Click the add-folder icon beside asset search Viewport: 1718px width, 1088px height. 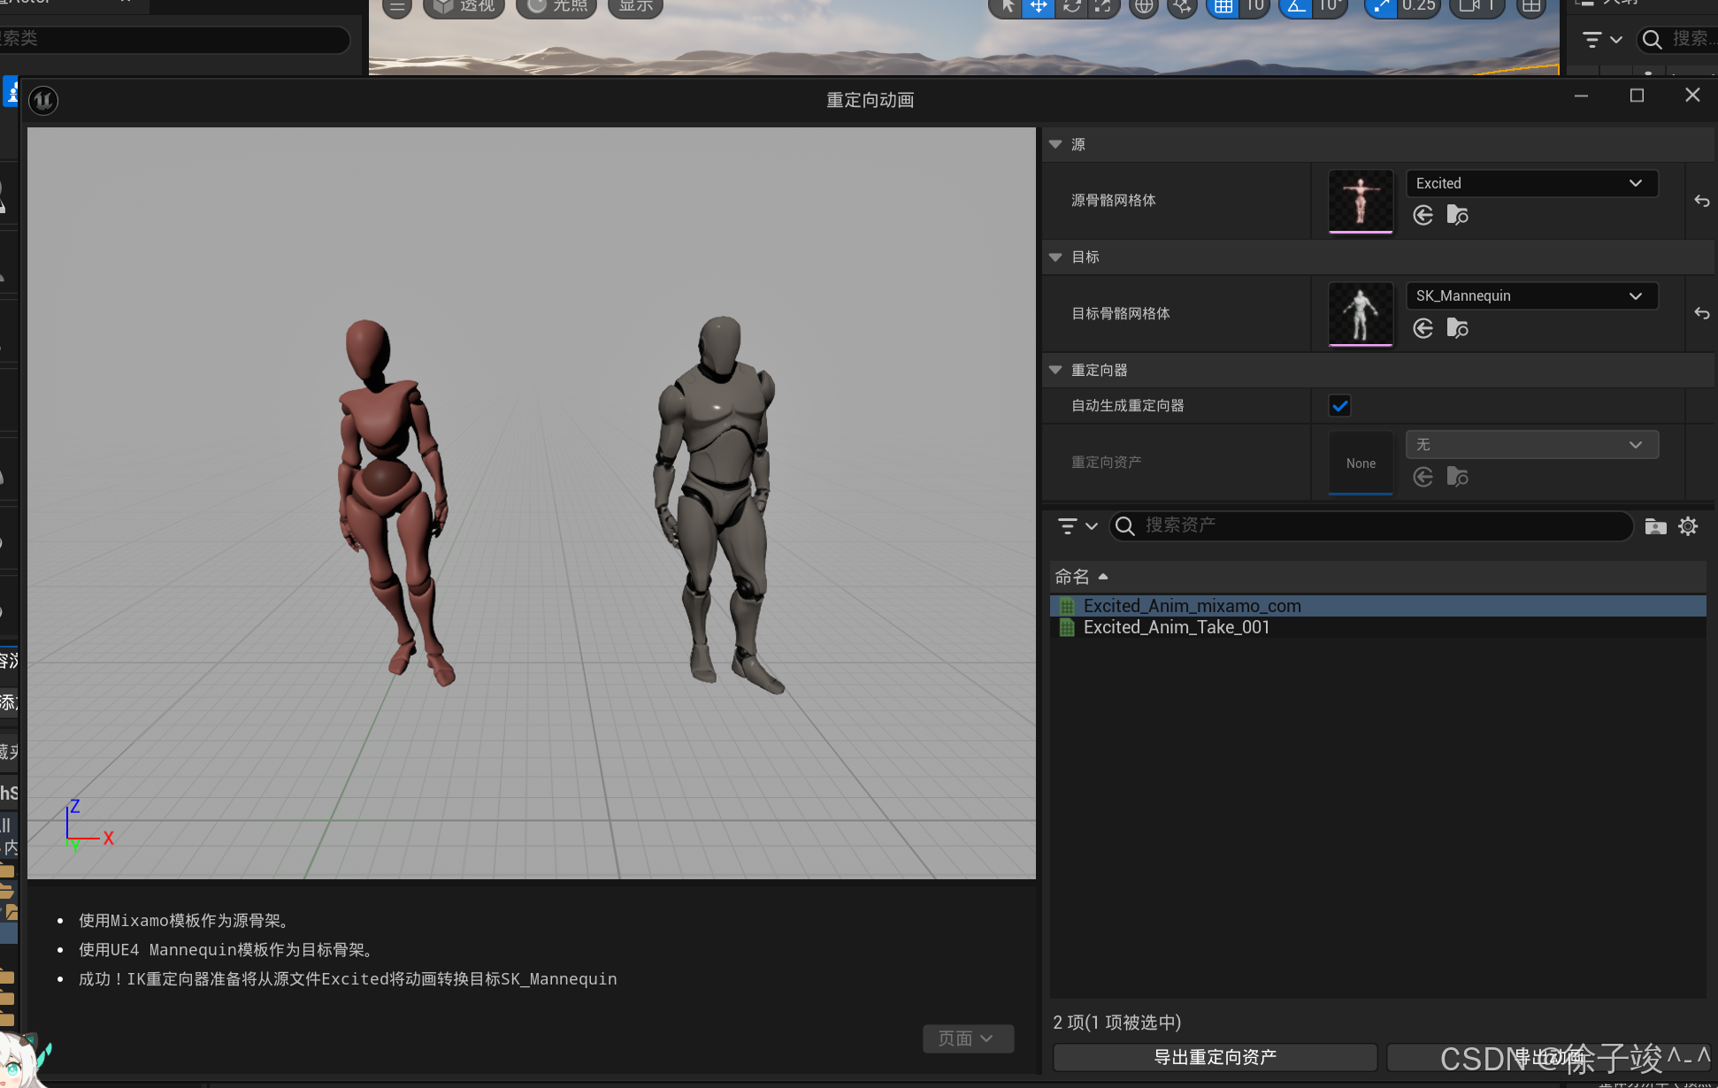coord(1655,526)
